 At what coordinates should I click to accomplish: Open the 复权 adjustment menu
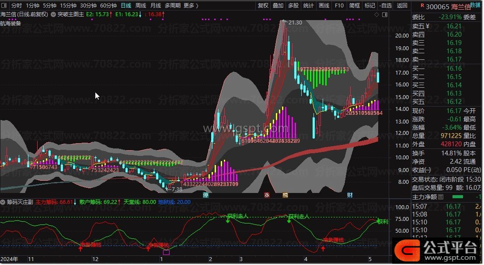[263, 6]
